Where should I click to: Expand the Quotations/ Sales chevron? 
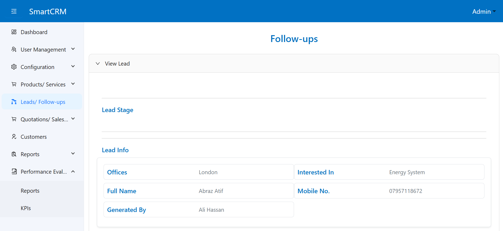click(73, 119)
